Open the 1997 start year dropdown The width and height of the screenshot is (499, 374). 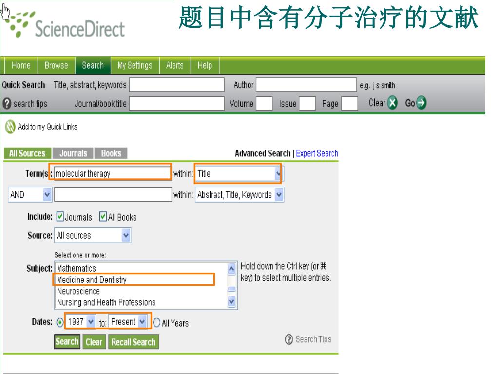point(81,322)
